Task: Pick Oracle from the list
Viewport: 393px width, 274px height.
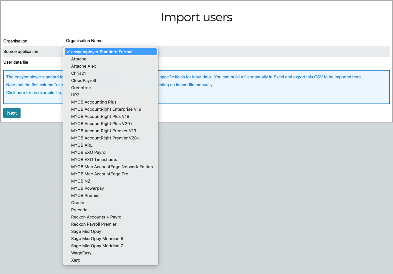Action: [x=111, y=202]
